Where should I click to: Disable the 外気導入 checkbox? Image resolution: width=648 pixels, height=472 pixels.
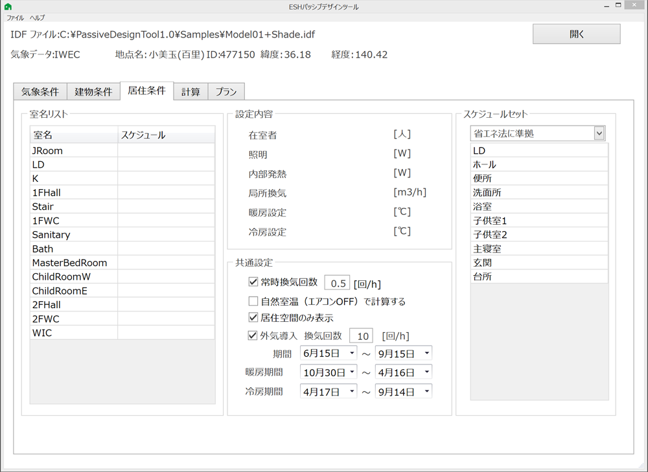tap(253, 335)
